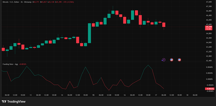Click the 66,400 price axis label
216x106 pixels.
coord(209,15)
